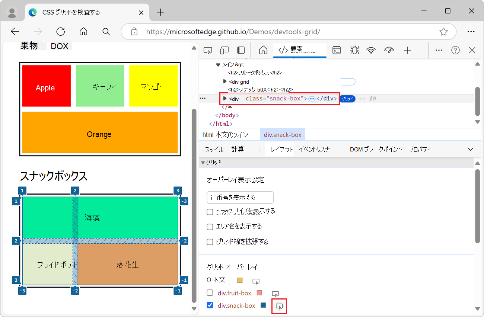Screen dimensions: 484x317
Task: Toggle device emulation mode
Action: 224,49
